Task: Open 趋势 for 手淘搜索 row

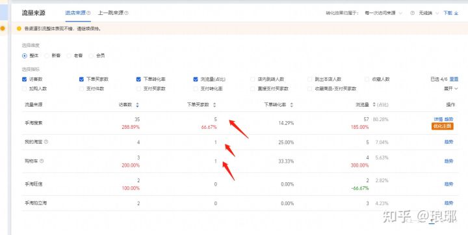Action: tap(448, 119)
